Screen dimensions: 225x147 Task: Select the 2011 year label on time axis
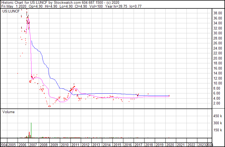[75, 145]
